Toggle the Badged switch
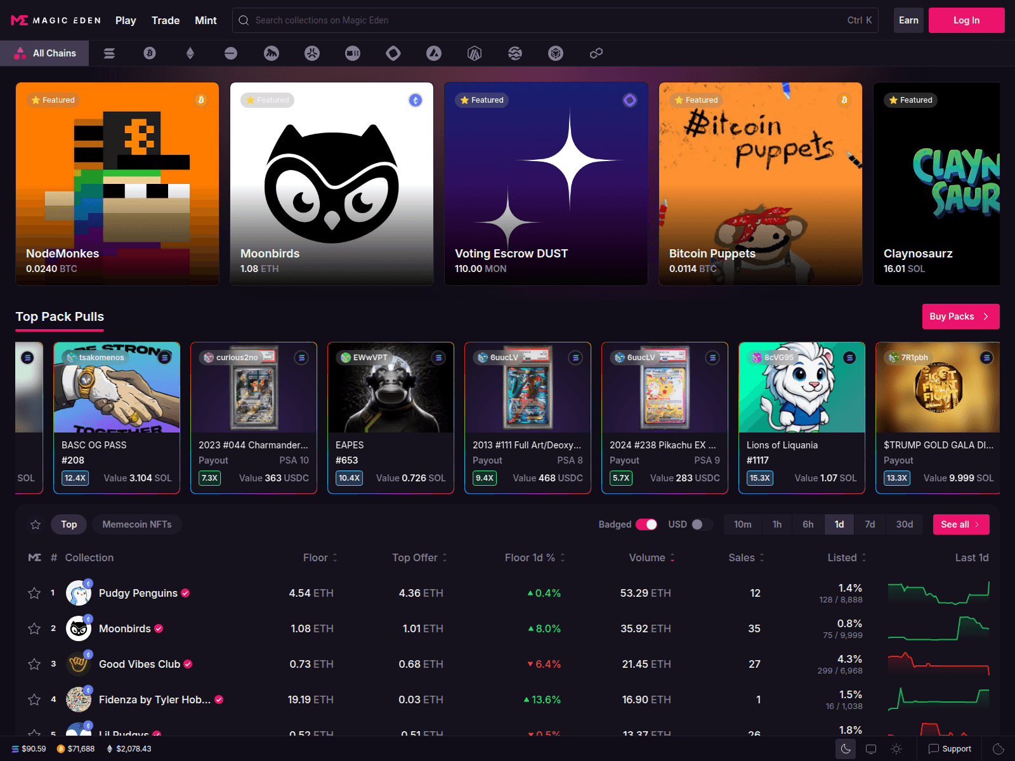 click(646, 524)
